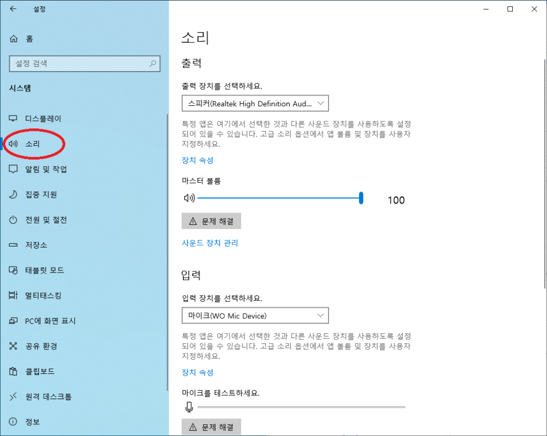
Task: Click the 마스터 볼륨 slider handle
Action: click(361, 198)
